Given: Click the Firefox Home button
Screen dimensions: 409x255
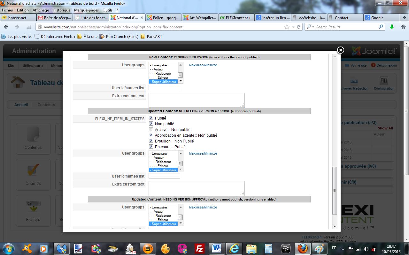Looking at the screenshot, I should point(403,27).
